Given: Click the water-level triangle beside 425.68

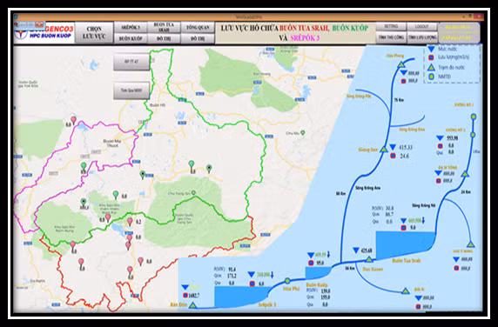Looking at the screenshot, I should [x=356, y=250].
